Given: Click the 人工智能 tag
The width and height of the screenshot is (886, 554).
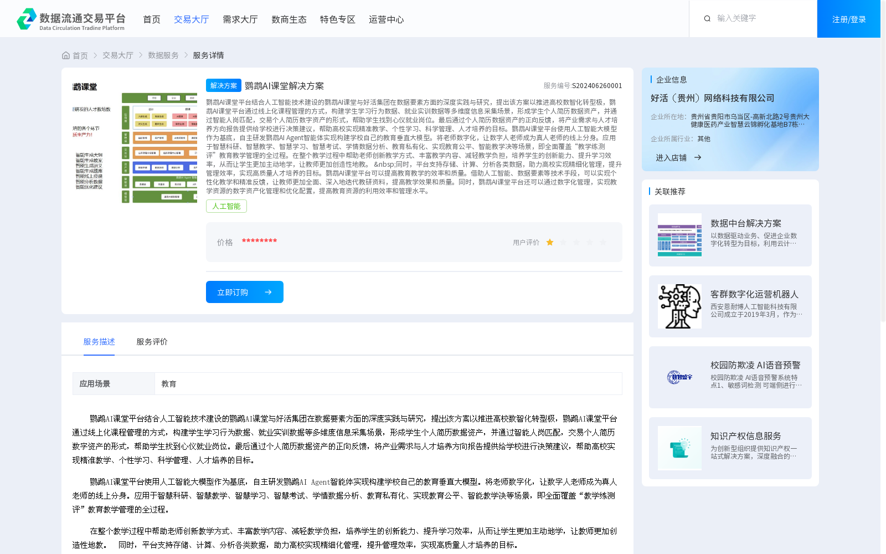Looking at the screenshot, I should tap(226, 206).
